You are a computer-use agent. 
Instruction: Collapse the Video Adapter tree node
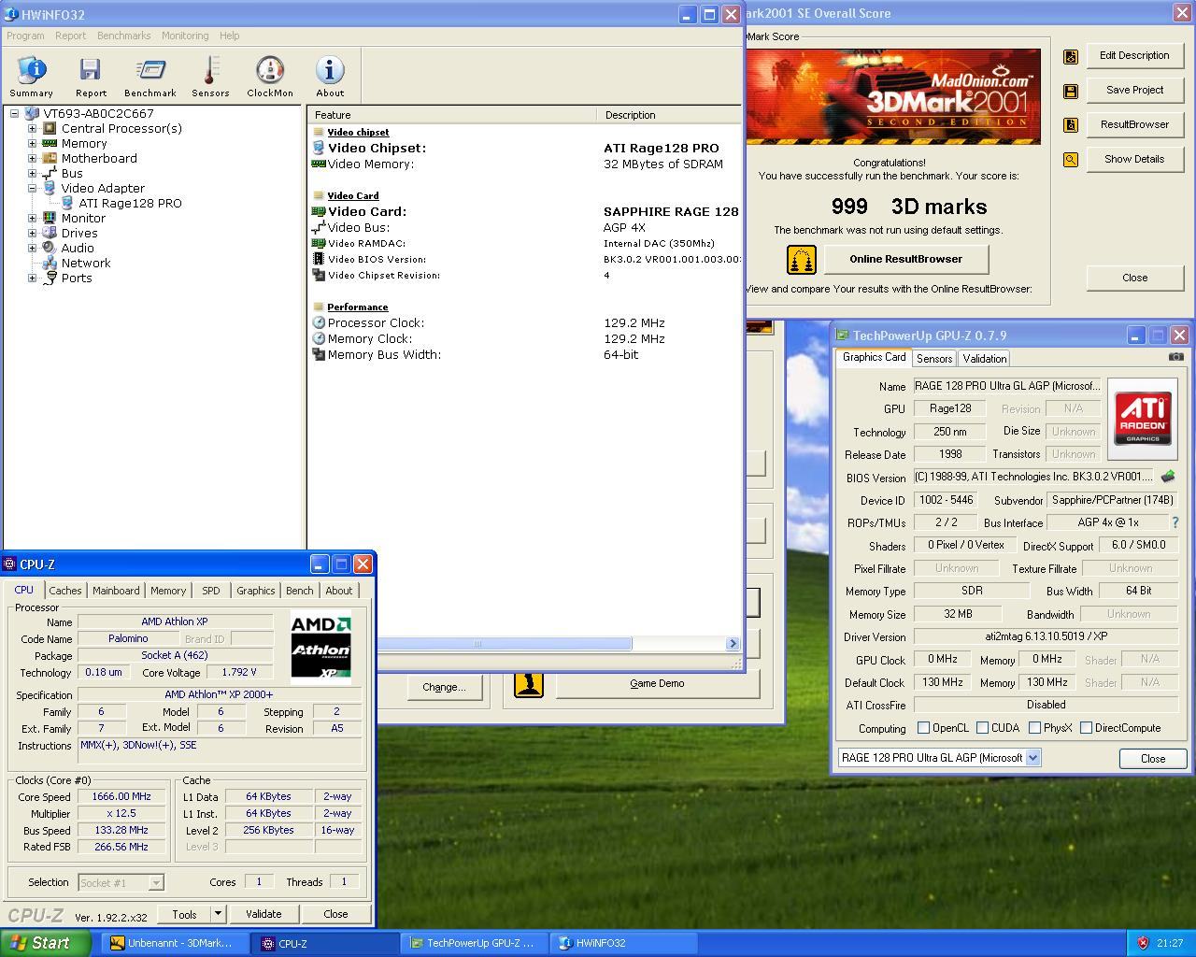click(x=32, y=189)
